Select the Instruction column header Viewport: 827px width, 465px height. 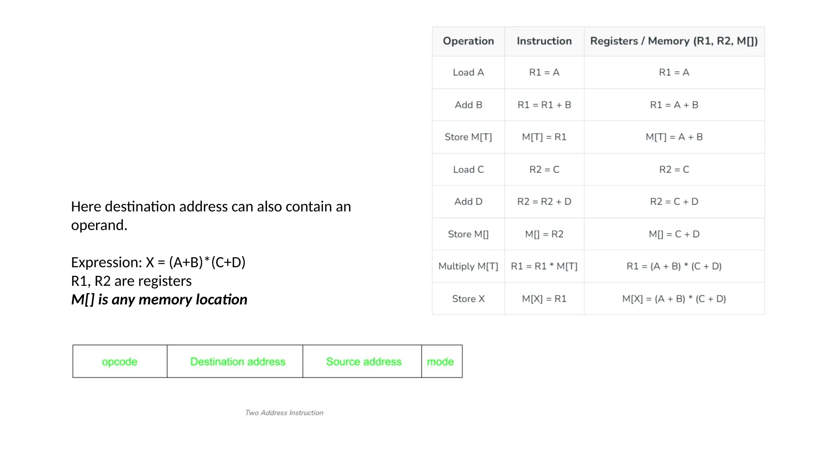(x=544, y=41)
